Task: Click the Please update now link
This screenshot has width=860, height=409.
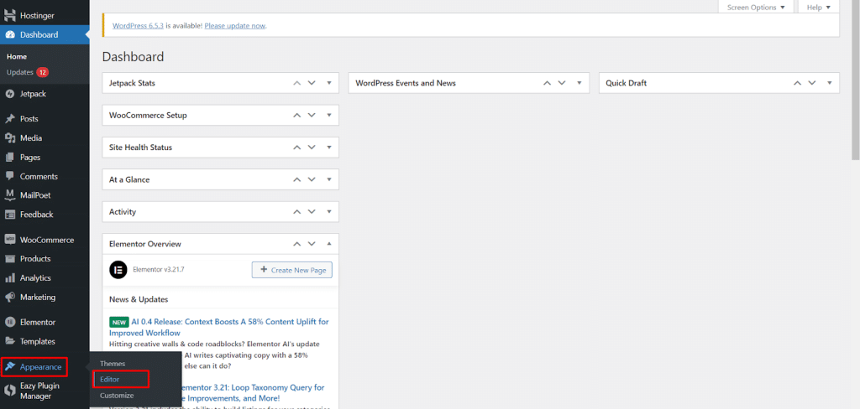Action: (235, 26)
